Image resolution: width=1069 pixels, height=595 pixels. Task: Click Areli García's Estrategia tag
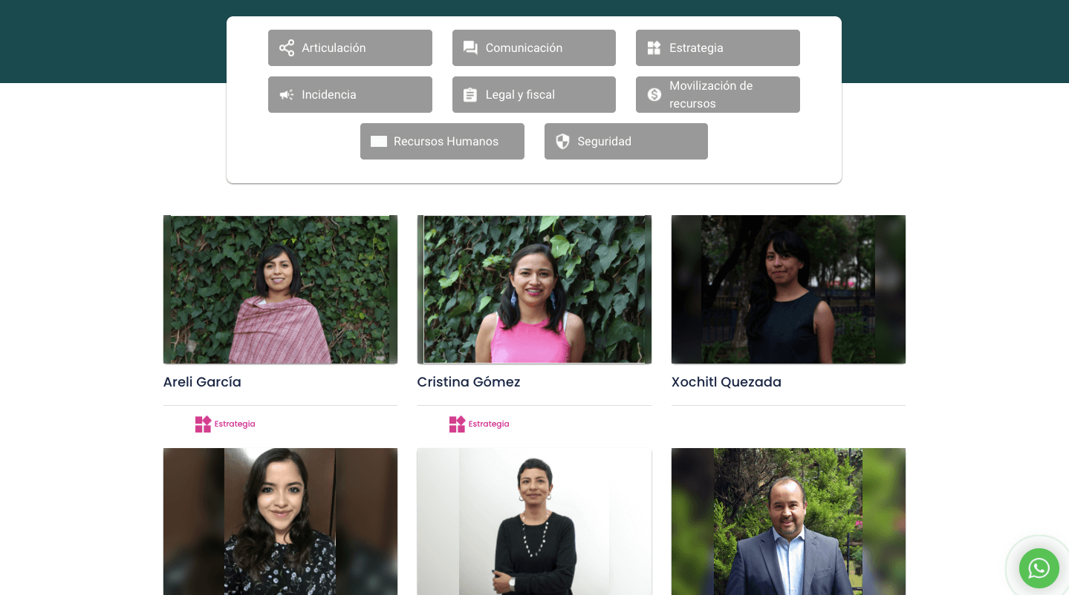(225, 424)
